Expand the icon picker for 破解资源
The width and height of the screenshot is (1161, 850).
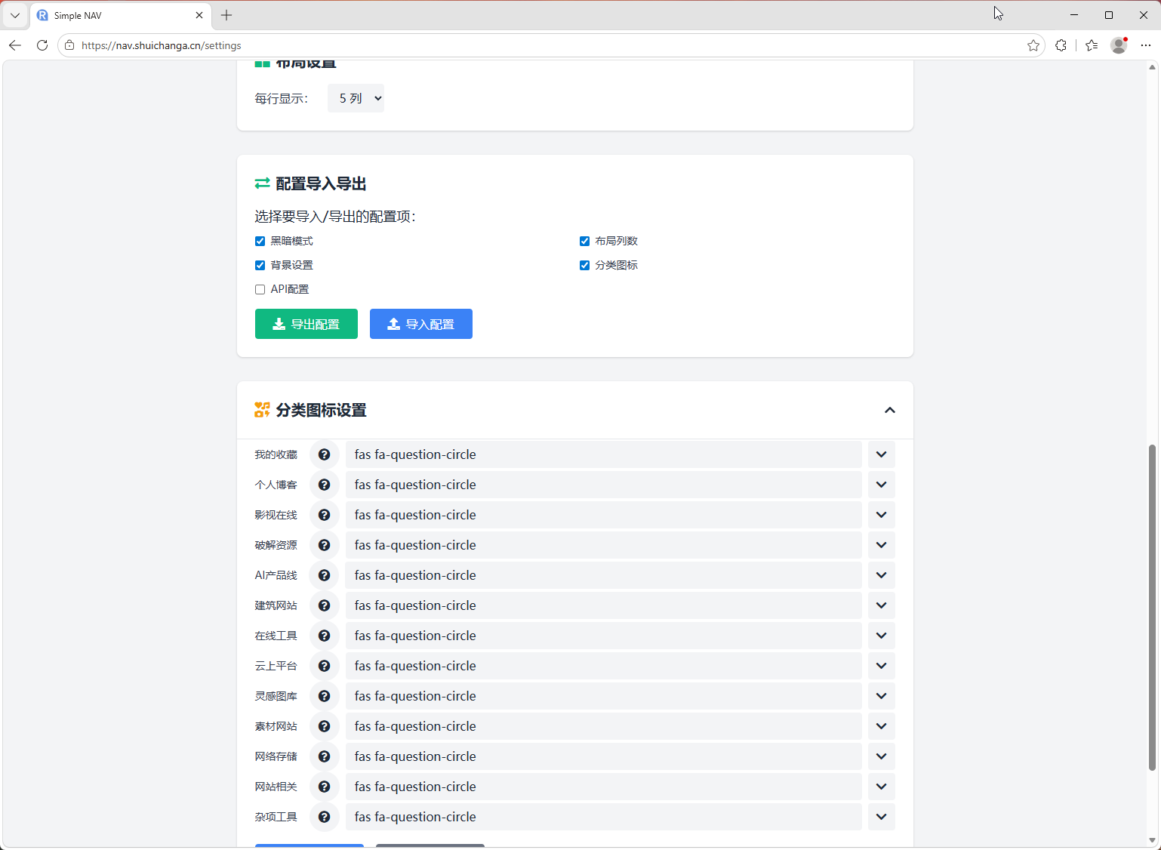tap(881, 545)
